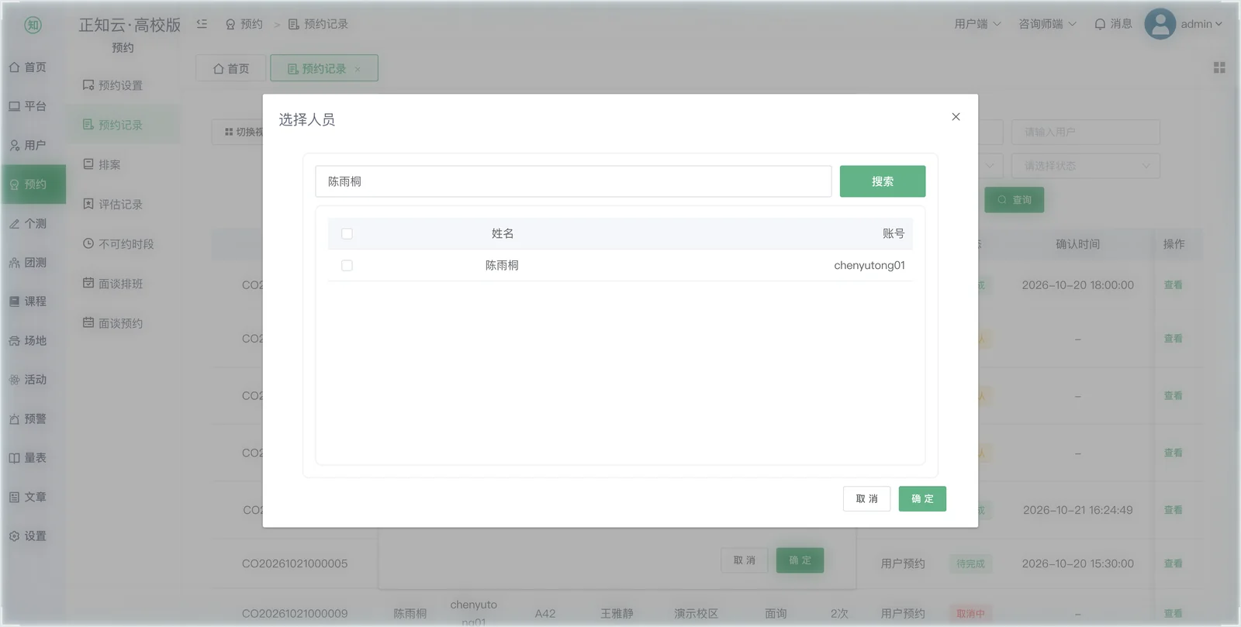Select 面谈预约 in the submenu
The height and width of the screenshot is (627, 1241).
pyautogui.click(x=113, y=323)
